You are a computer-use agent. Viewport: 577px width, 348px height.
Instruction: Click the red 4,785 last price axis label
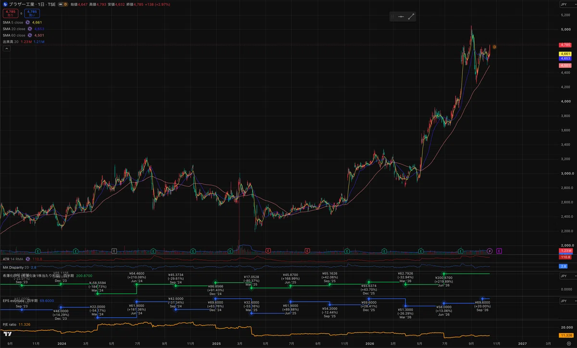coord(566,45)
